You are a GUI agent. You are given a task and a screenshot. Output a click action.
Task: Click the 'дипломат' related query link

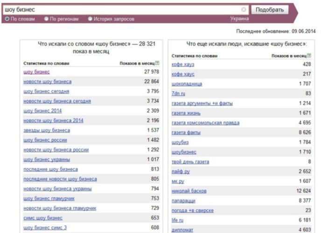[183, 230]
